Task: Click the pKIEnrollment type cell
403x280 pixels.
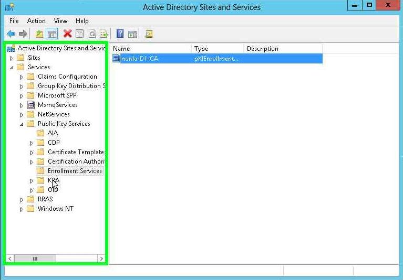Action: (216, 58)
